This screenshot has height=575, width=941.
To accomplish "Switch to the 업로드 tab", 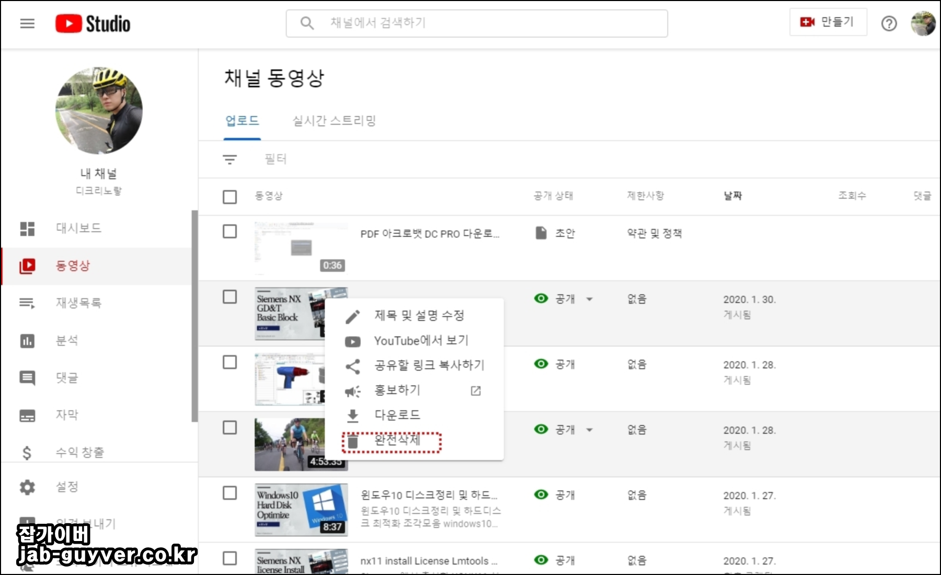I will (242, 121).
